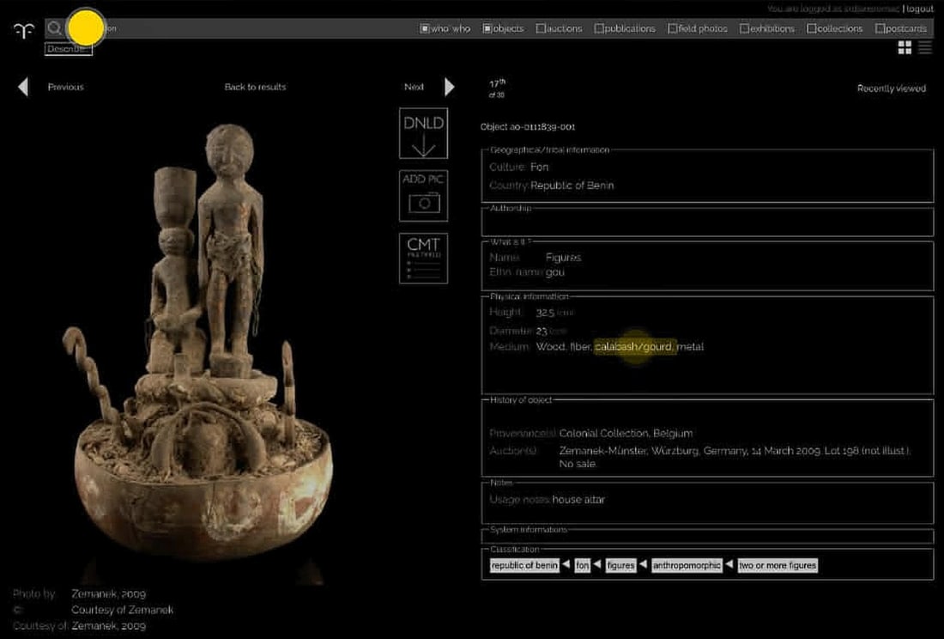Image resolution: width=944 pixels, height=639 pixels.
Task: Click the ADD PIC camera icon
Action: pos(423,195)
